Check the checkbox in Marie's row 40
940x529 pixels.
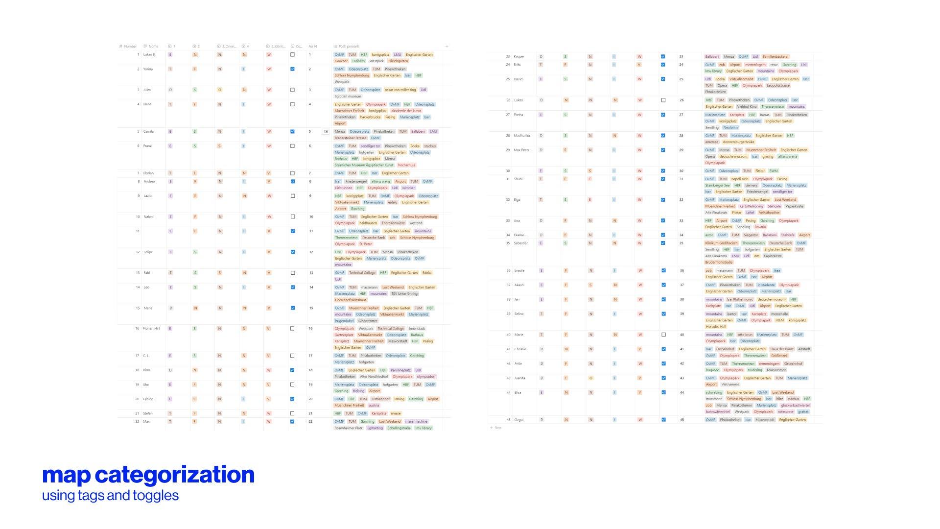pyautogui.click(x=663, y=335)
